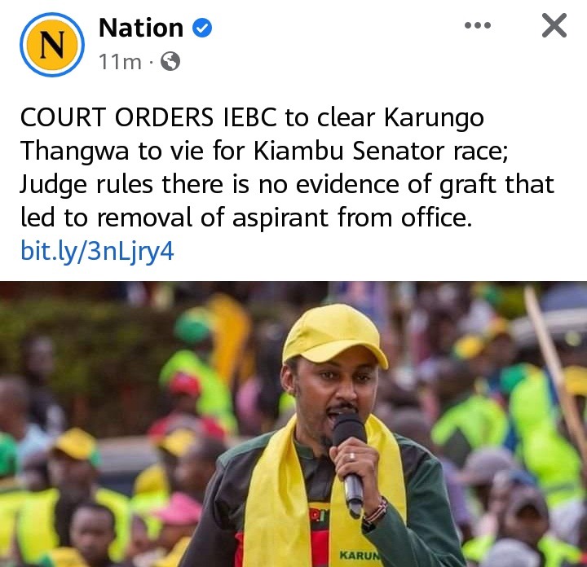Click the globe public-audience icon

[170, 61]
